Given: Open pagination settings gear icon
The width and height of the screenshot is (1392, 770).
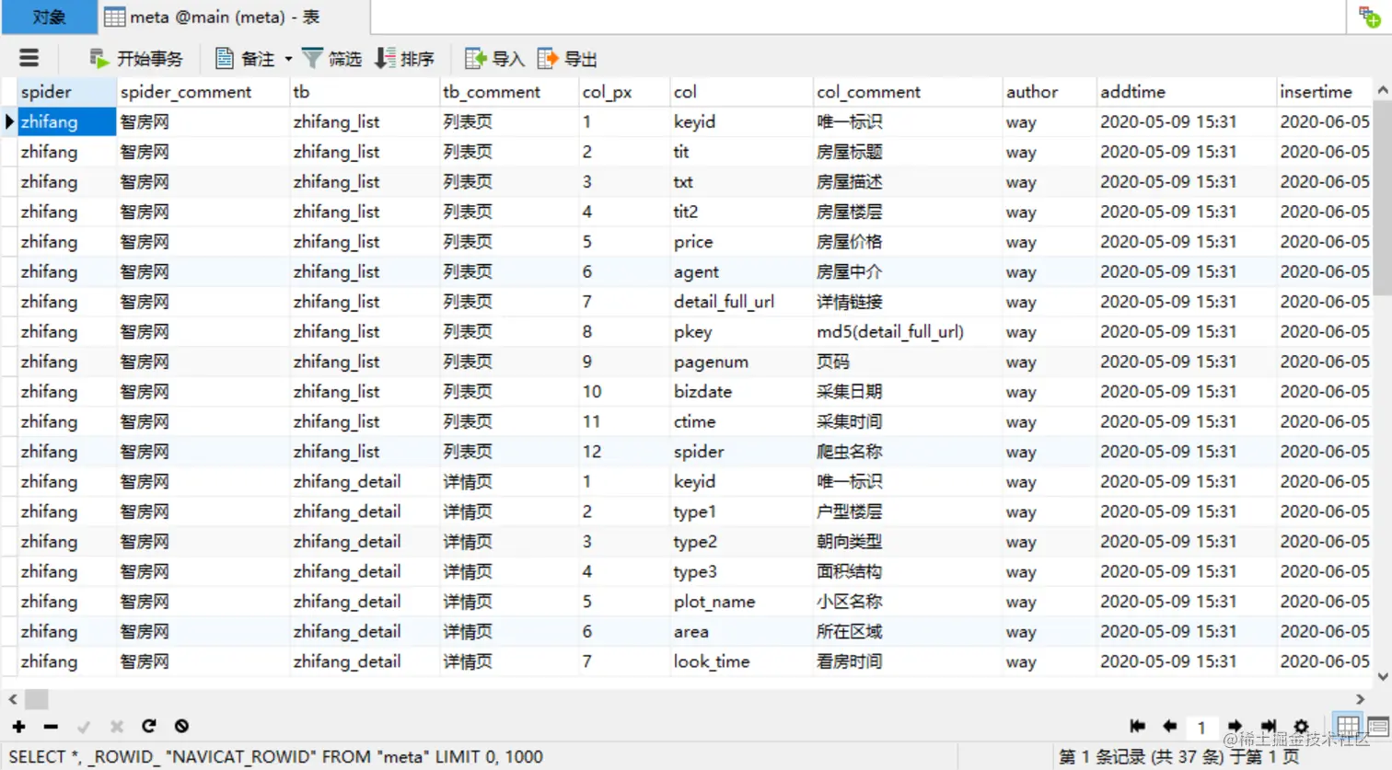Looking at the screenshot, I should point(1301,726).
